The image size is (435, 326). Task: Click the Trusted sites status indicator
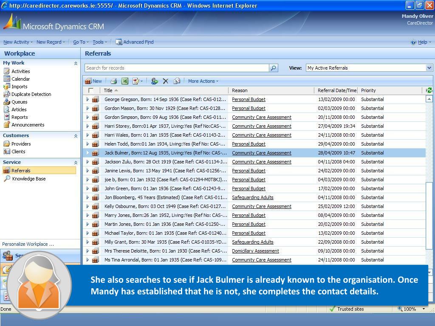pos(347,309)
